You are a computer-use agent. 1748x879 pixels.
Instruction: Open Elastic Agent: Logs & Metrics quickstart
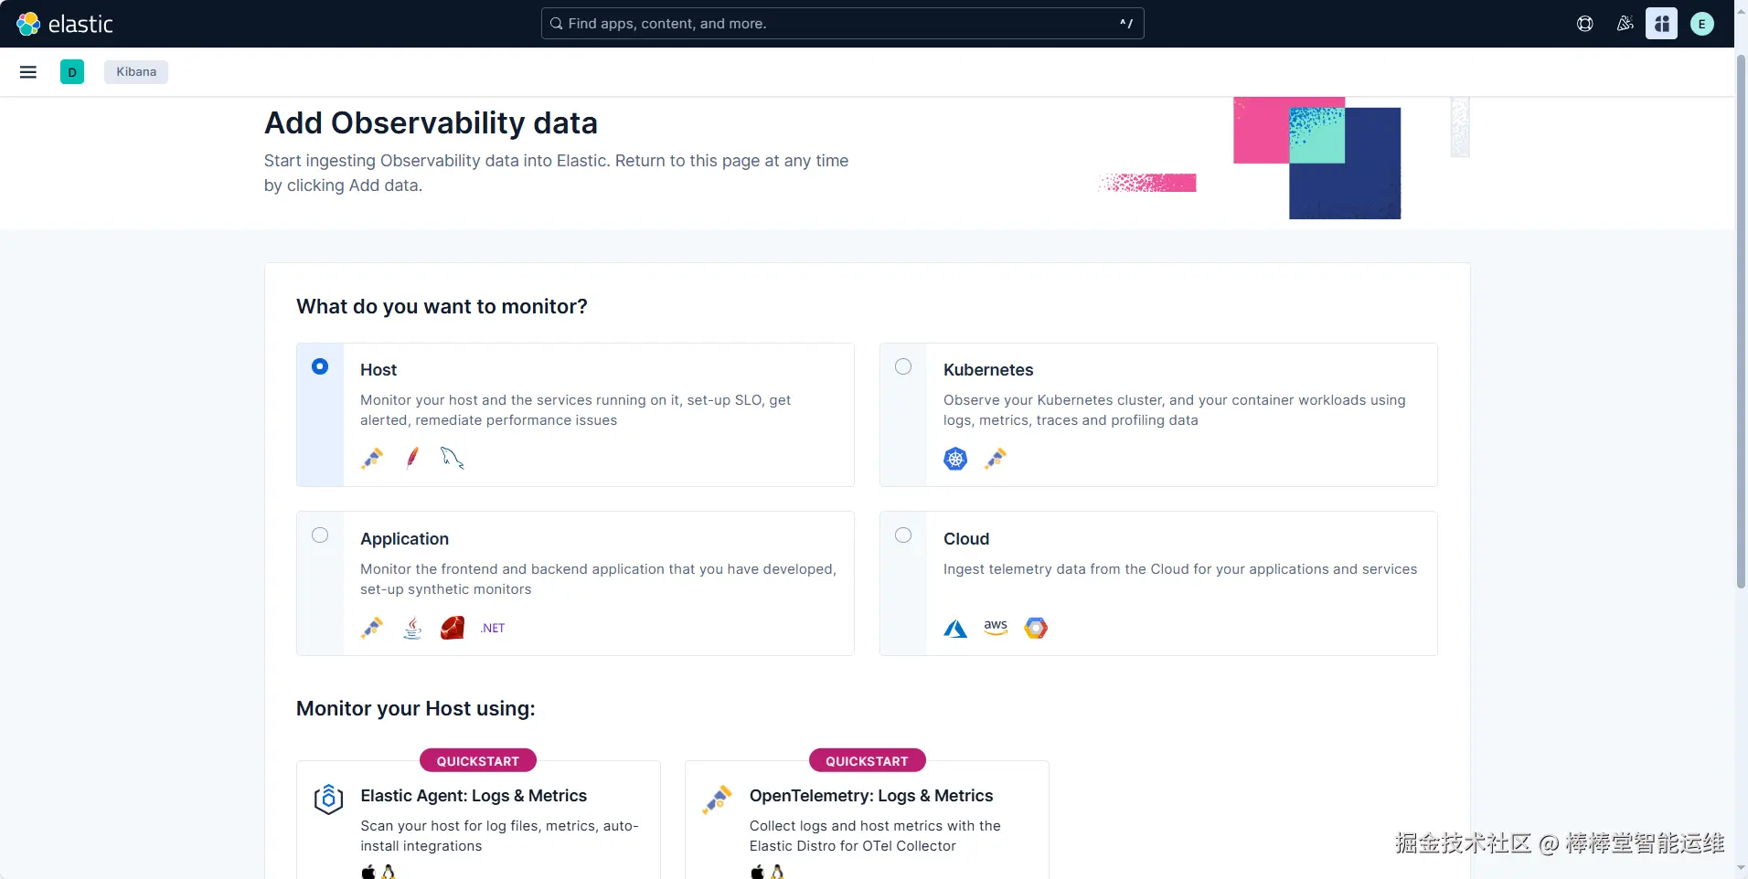(474, 796)
